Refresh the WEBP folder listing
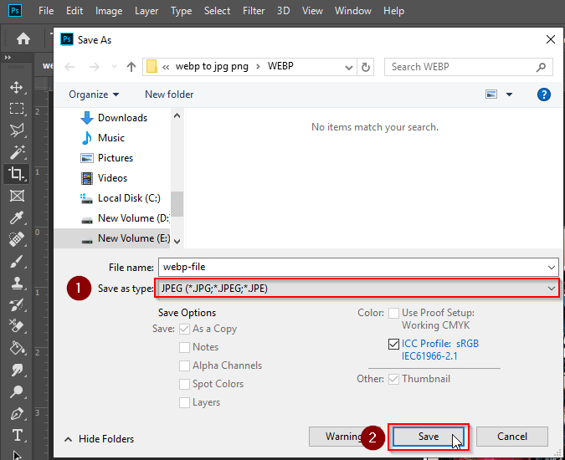This screenshot has height=460, width=565. [366, 67]
